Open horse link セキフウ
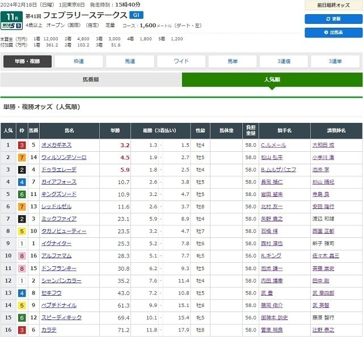This screenshot has width=363, height=337. tap(52, 293)
